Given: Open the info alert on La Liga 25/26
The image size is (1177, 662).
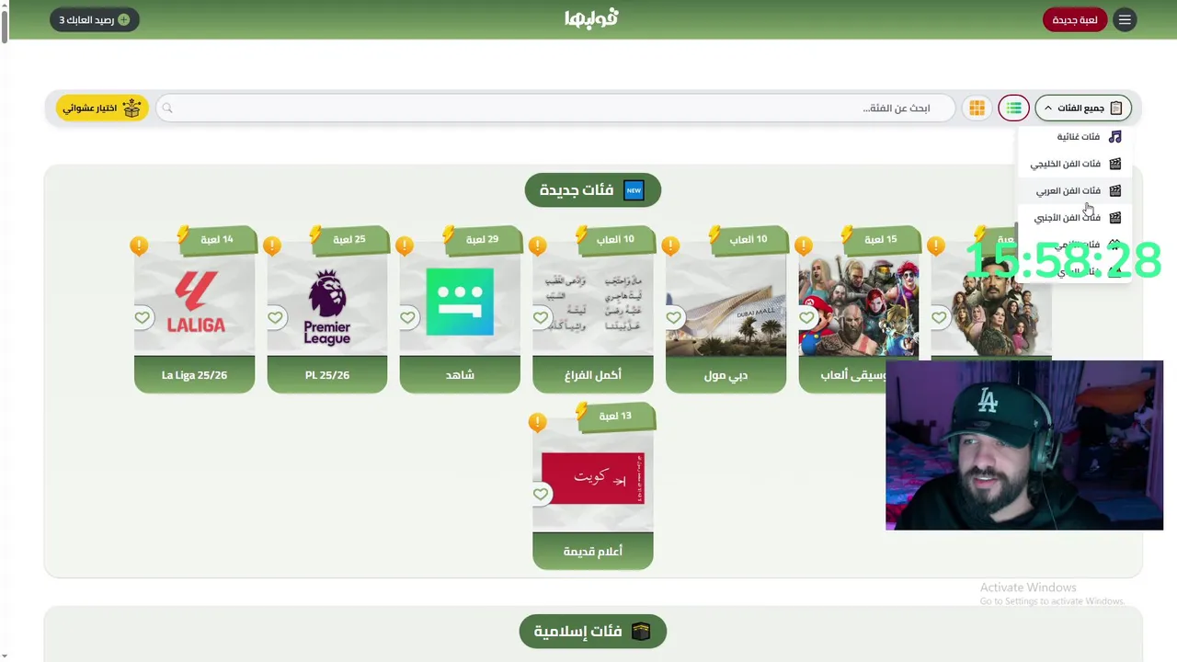Looking at the screenshot, I should point(139,245).
